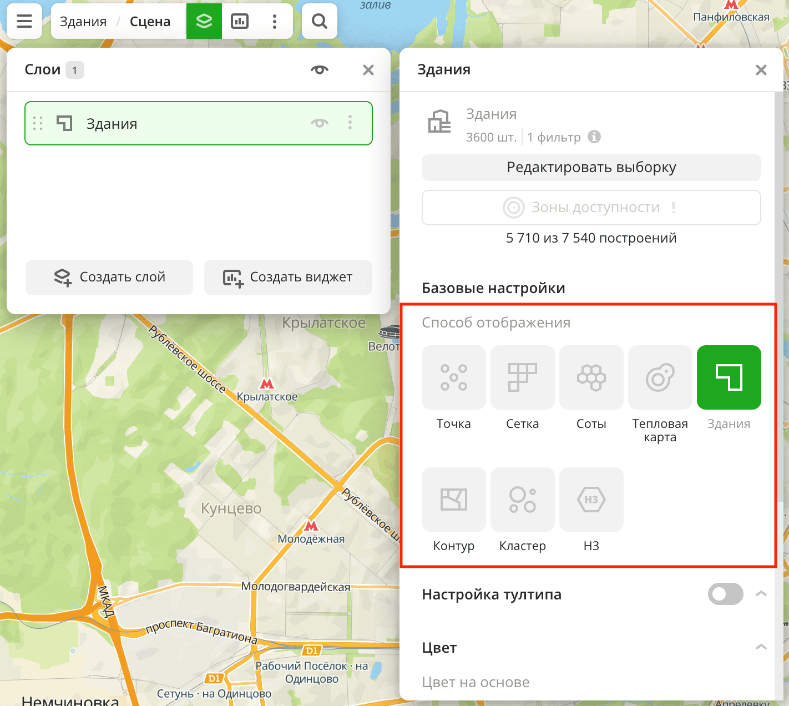Click the green layers icon in toolbar

204,22
